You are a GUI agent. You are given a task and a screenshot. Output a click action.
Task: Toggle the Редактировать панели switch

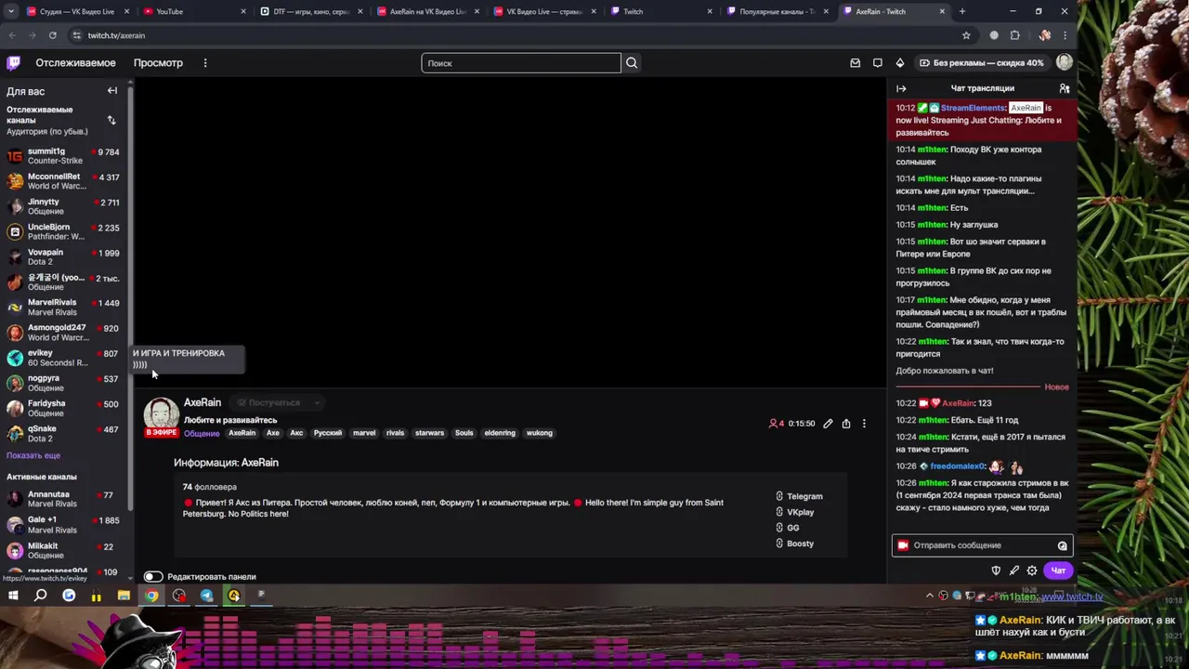[x=153, y=577]
